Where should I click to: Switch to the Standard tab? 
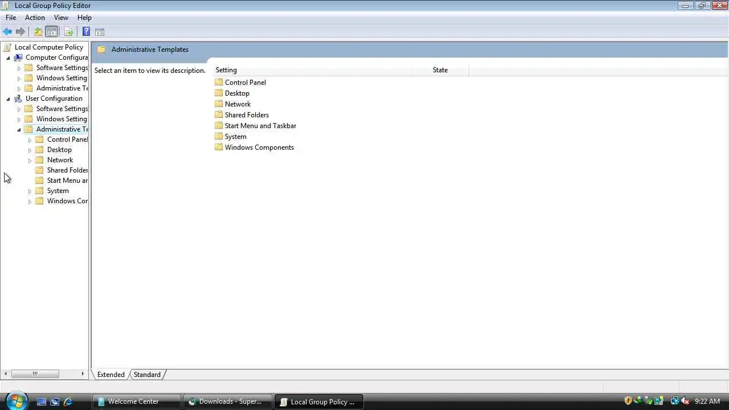click(147, 375)
